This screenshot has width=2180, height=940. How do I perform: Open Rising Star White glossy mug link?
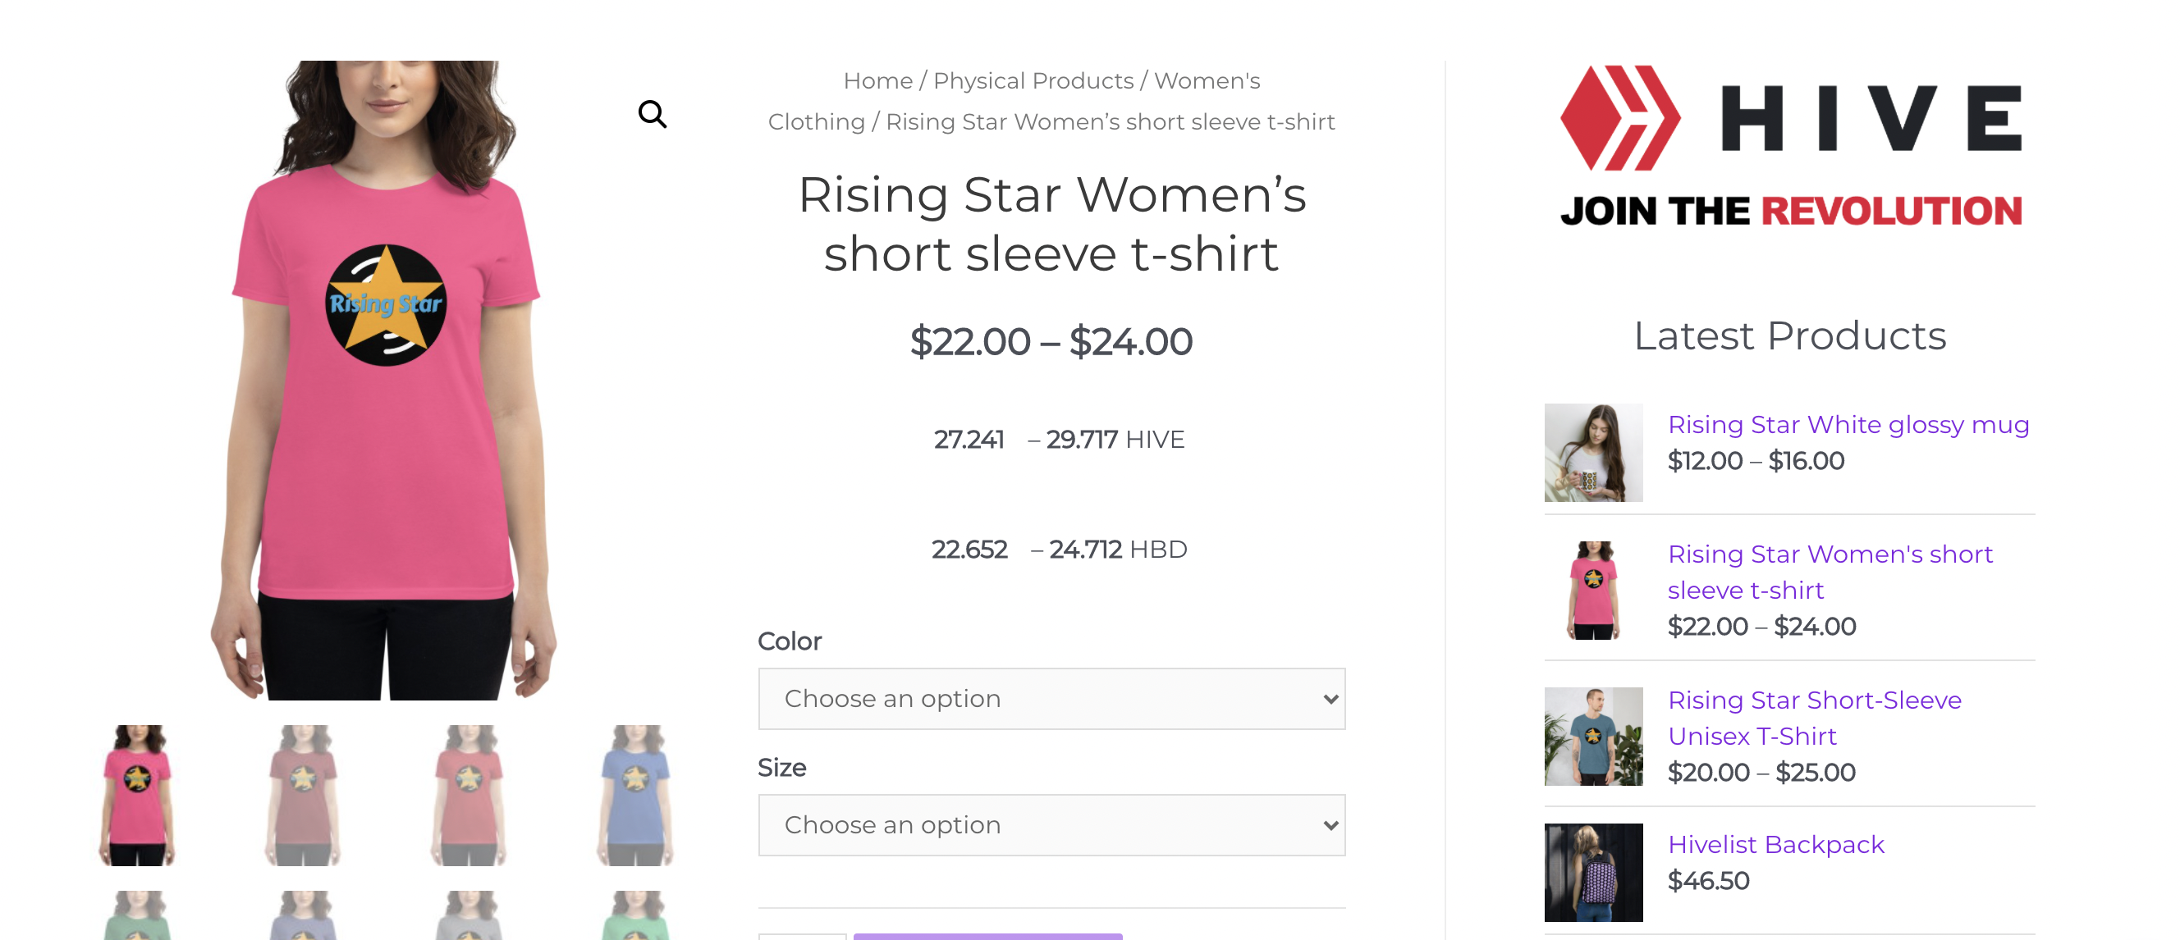point(1848,424)
